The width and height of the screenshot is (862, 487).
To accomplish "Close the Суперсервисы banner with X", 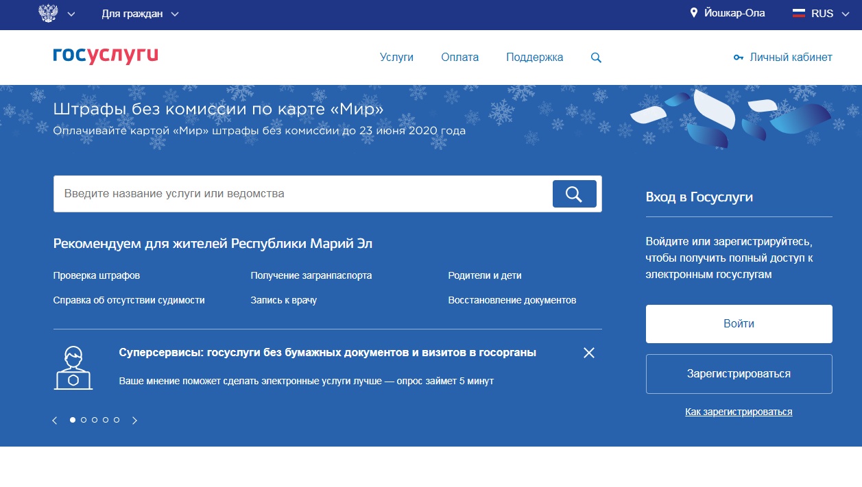I will tap(588, 353).
